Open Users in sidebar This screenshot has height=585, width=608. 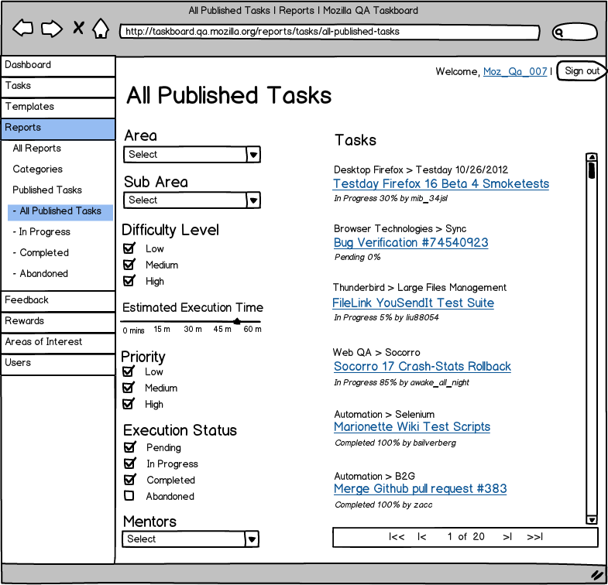(58, 364)
